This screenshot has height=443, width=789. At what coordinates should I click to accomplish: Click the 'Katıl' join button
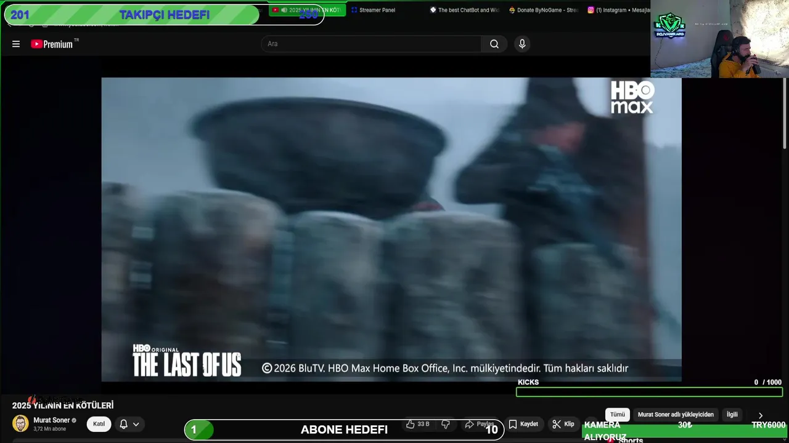coord(99,424)
